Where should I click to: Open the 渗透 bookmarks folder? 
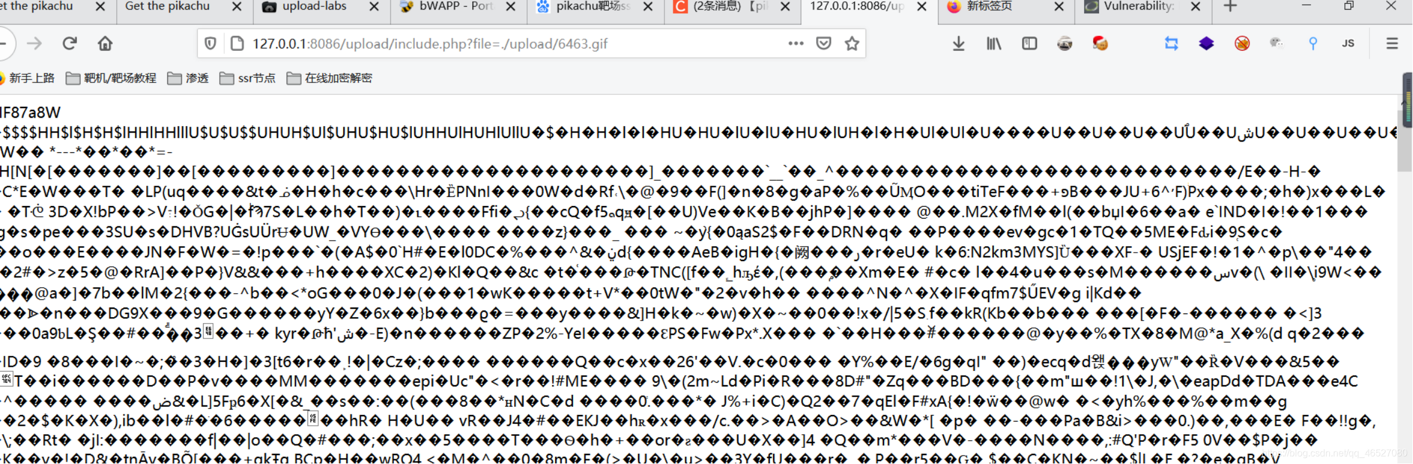188,78
